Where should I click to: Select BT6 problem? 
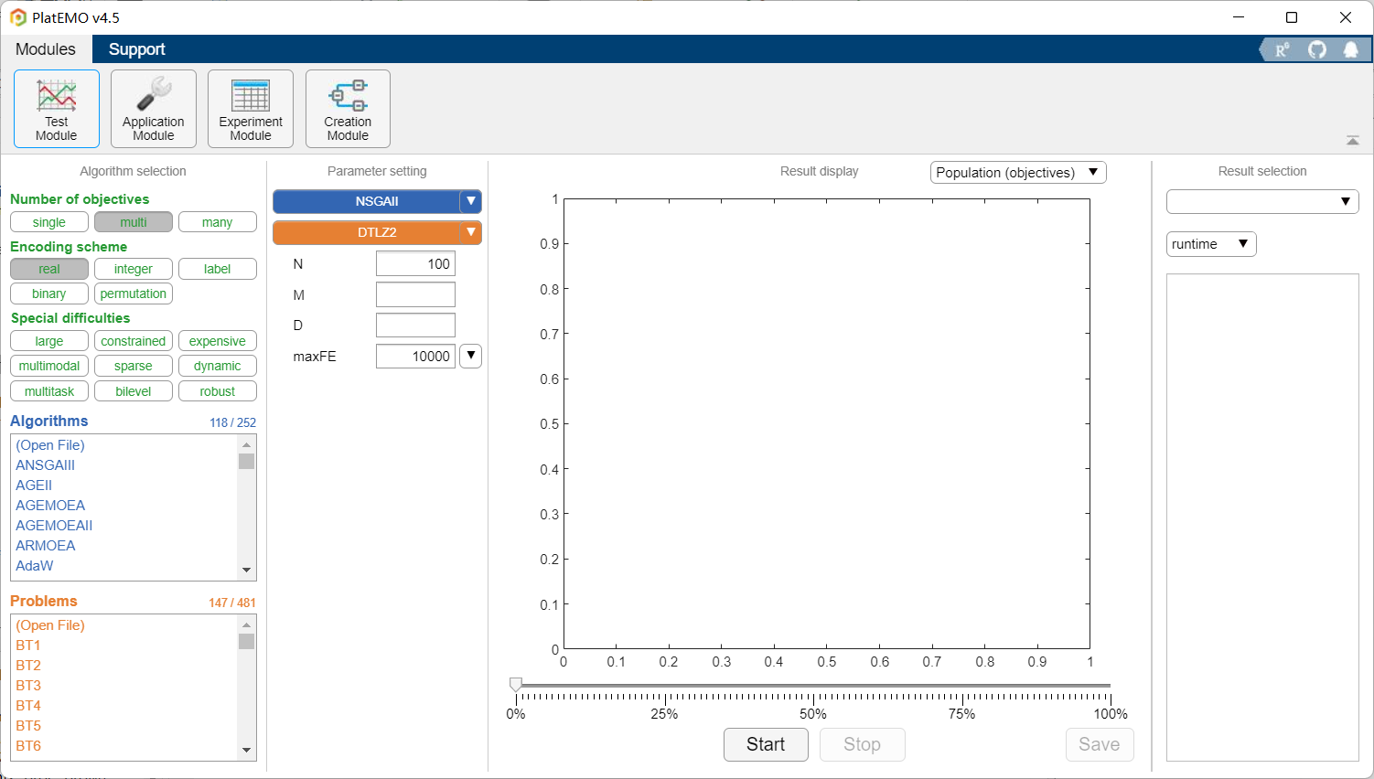click(x=28, y=746)
